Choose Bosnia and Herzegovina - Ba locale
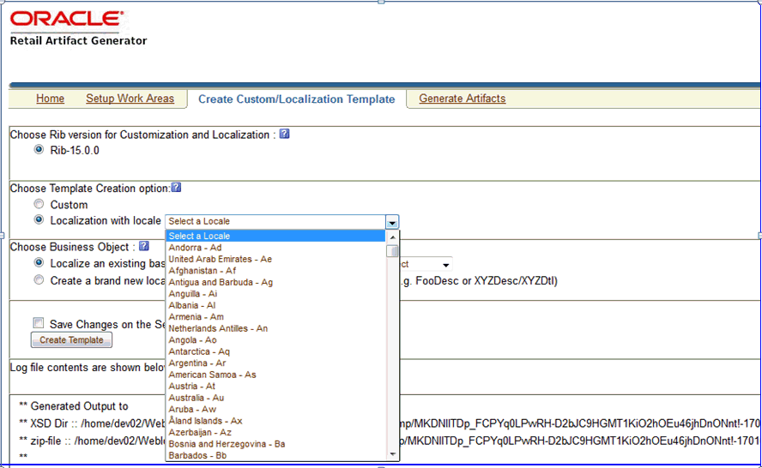 (275, 444)
